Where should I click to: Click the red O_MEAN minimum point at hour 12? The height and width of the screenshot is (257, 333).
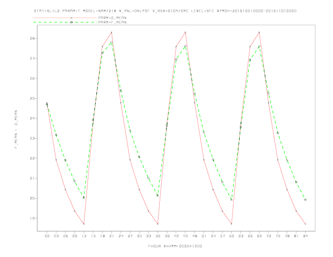click(x=84, y=224)
